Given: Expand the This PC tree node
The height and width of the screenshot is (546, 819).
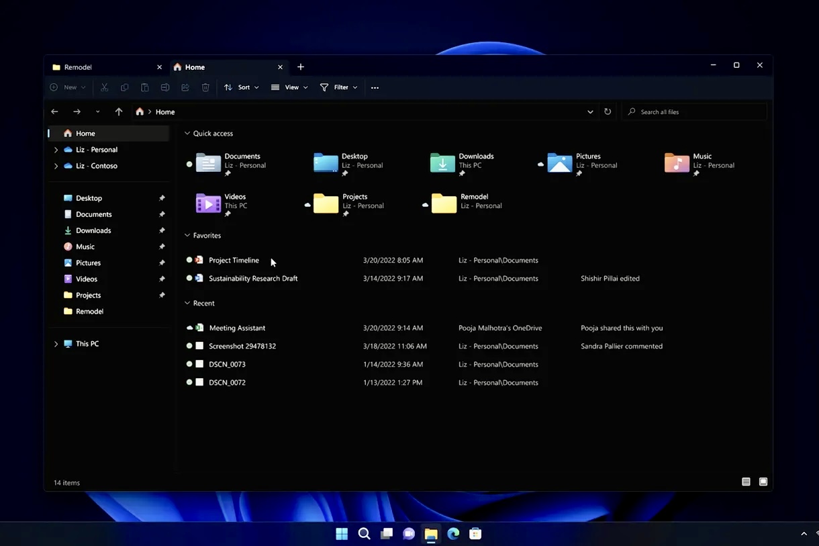Looking at the screenshot, I should (x=56, y=344).
